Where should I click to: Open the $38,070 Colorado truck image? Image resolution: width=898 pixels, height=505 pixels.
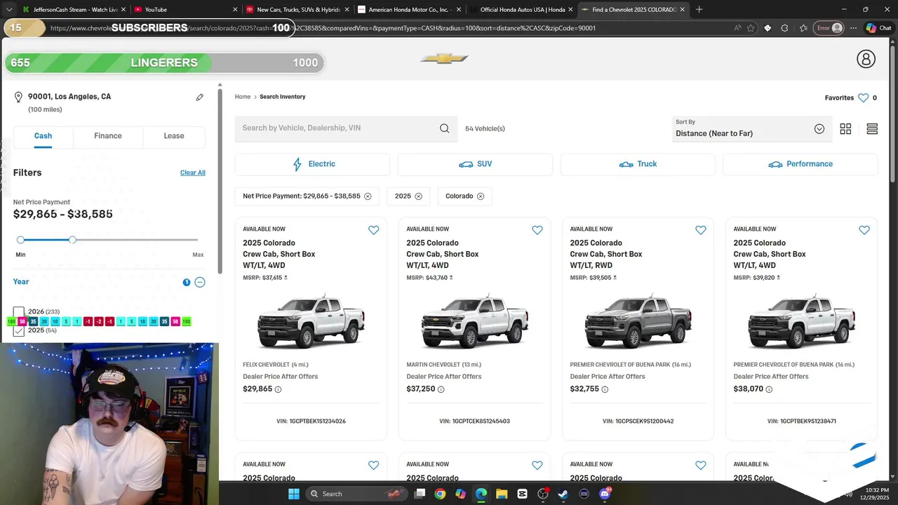[801, 322]
